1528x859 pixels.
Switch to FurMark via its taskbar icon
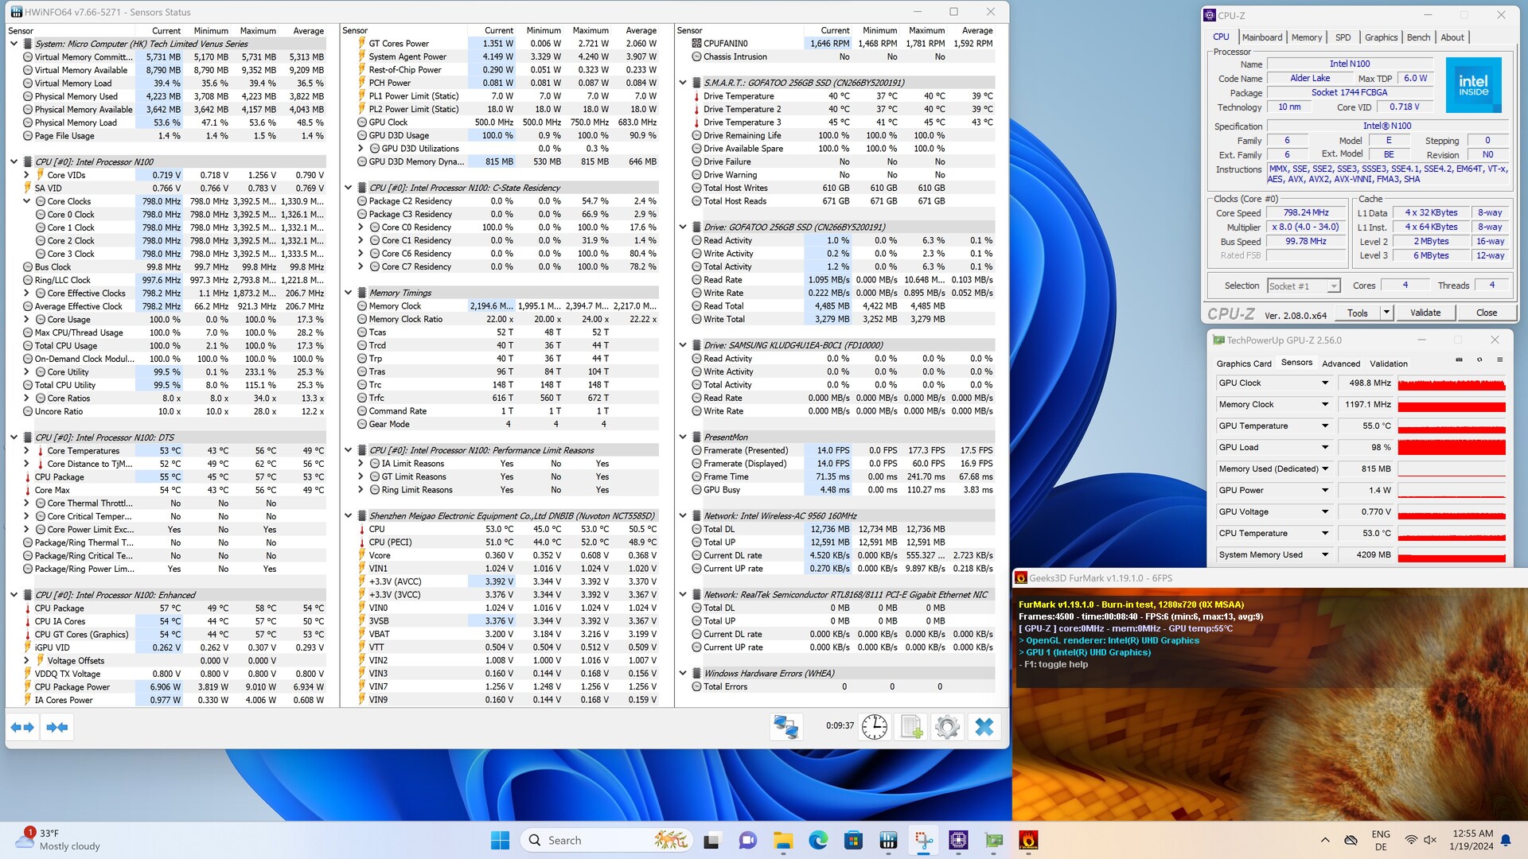1028,840
